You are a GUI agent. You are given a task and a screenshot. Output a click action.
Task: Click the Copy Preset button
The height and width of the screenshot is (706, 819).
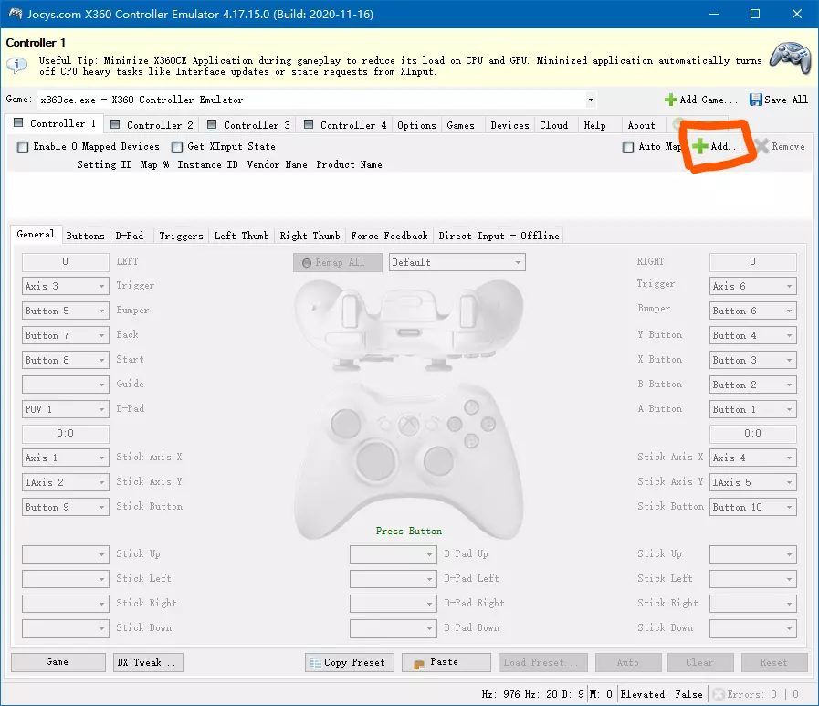pyautogui.click(x=350, y=662)
